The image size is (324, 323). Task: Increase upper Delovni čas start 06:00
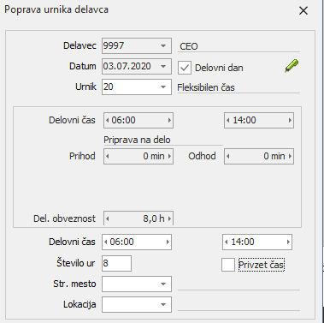169,120
